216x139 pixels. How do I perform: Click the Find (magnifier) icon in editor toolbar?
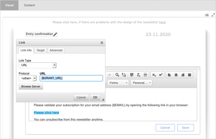(117, 75)
